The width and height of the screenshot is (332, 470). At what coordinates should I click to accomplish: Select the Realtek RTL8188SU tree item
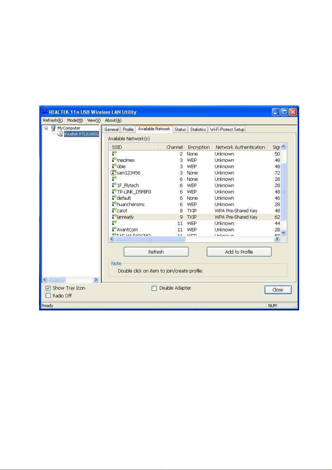pyautogui.click(x=82, y=134)
